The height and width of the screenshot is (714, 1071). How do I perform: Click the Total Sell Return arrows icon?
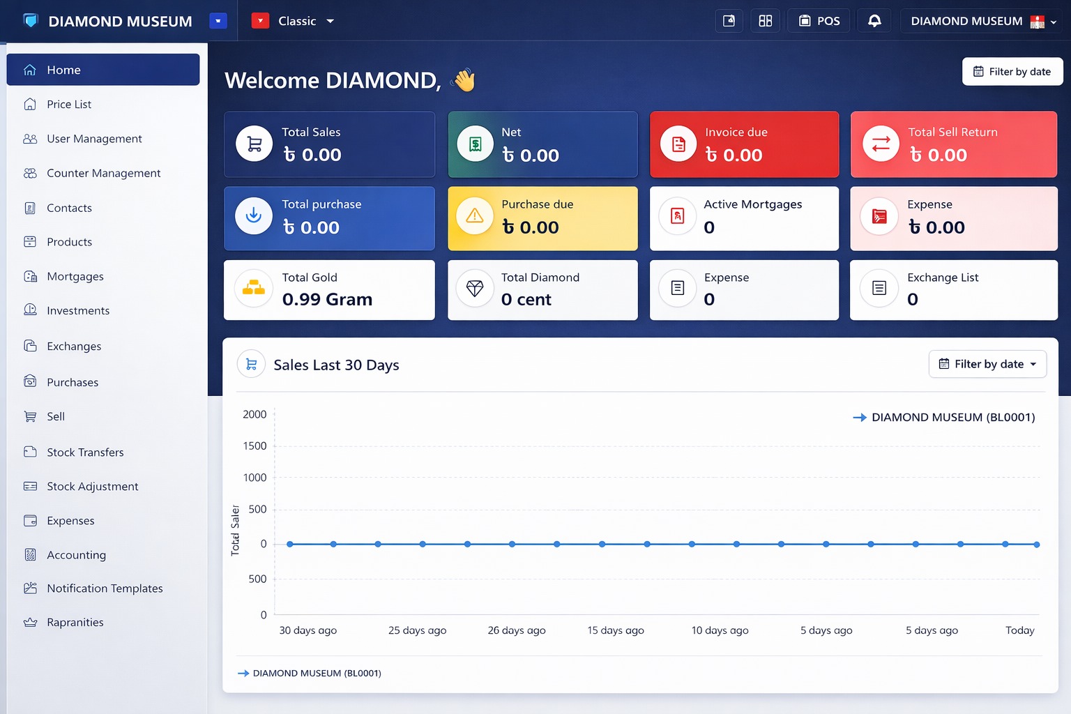[881, 144]
